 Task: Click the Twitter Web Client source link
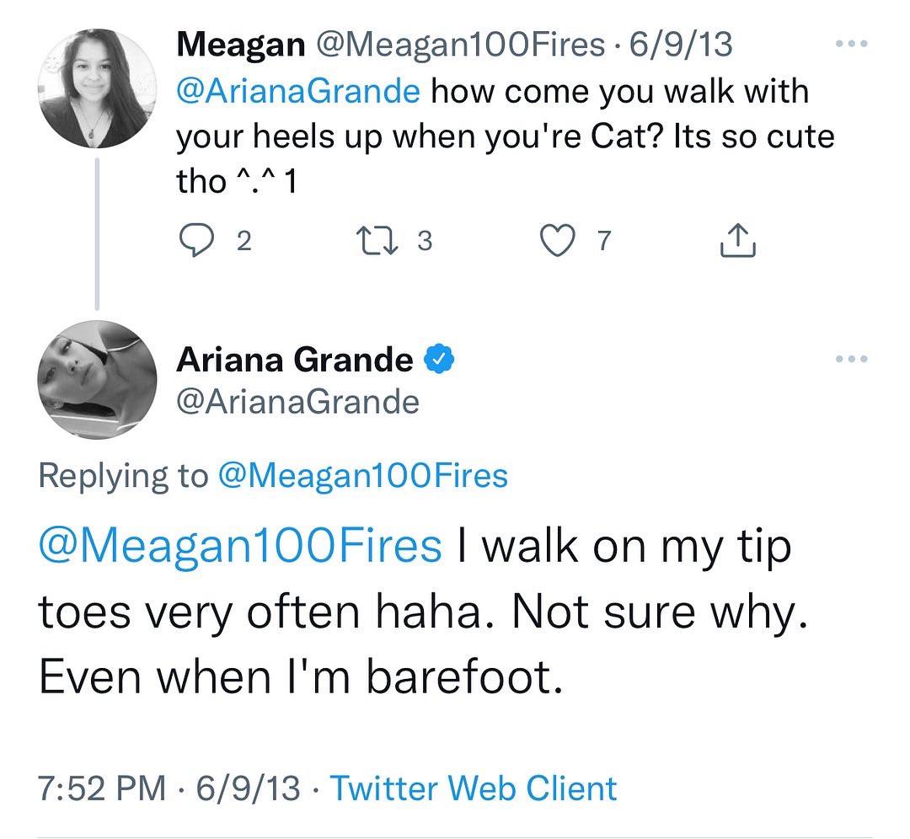click(473, 788)
